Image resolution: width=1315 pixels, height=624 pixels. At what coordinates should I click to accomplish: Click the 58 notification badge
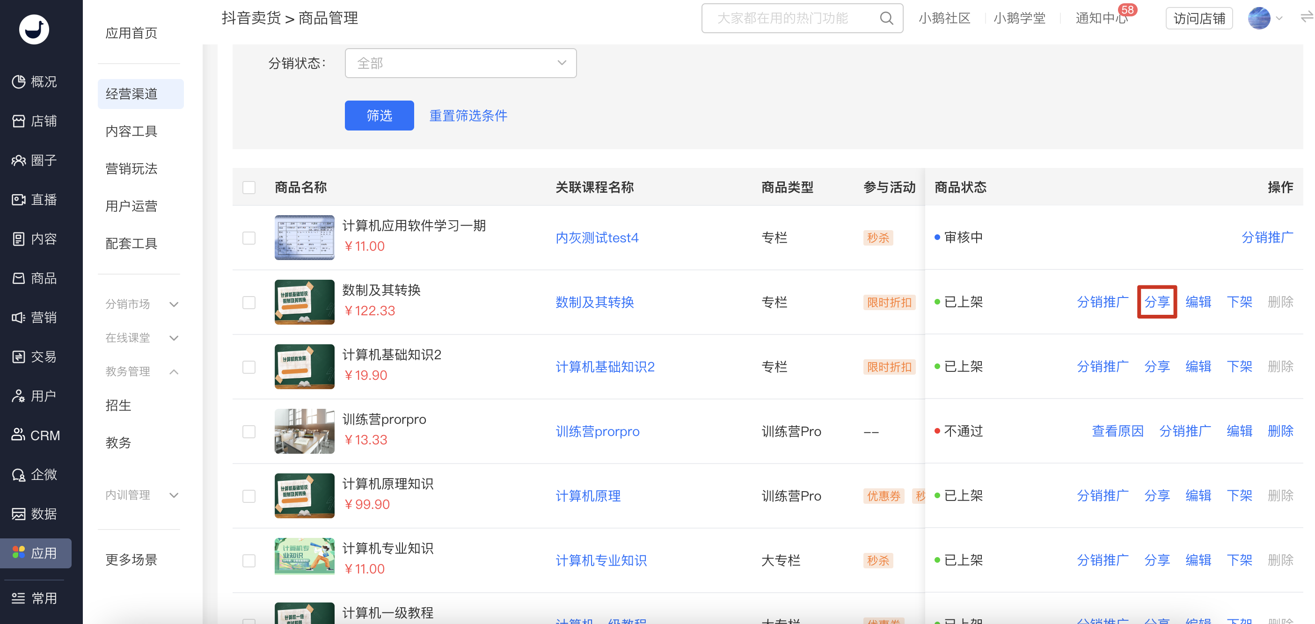1127,10
